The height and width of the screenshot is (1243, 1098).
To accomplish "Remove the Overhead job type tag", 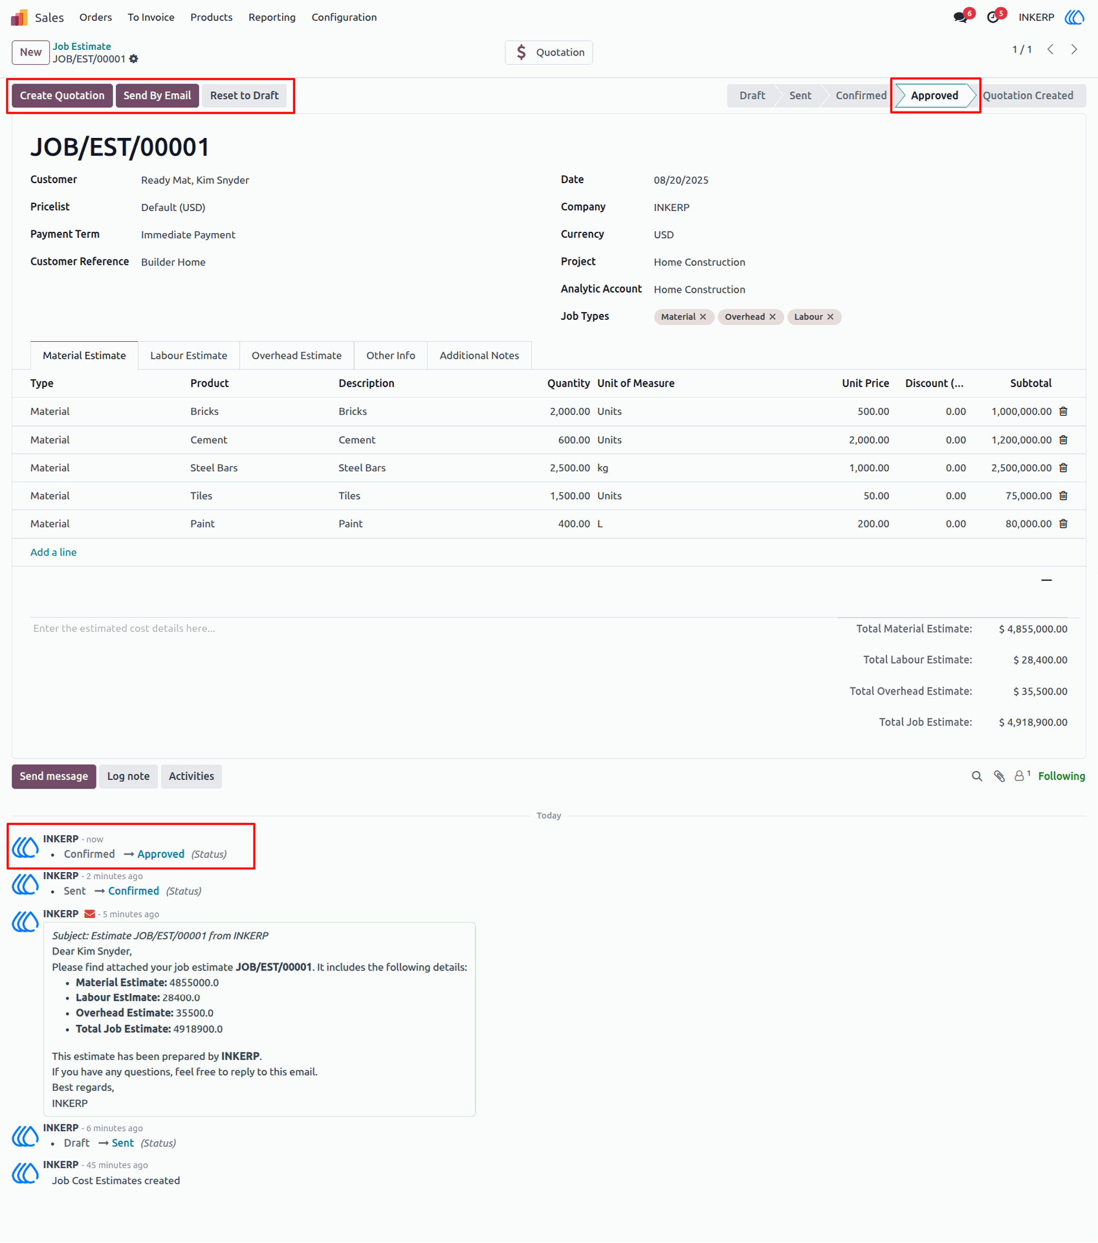I will pos(773,317).
